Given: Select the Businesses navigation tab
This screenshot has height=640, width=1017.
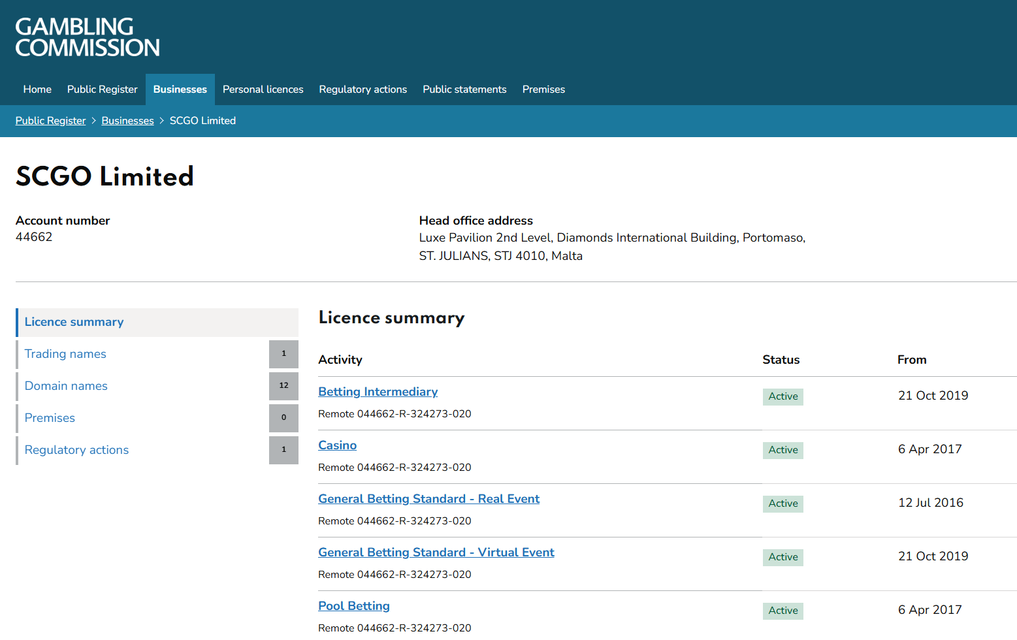Looking at the screenshot, I should point(180,89).
